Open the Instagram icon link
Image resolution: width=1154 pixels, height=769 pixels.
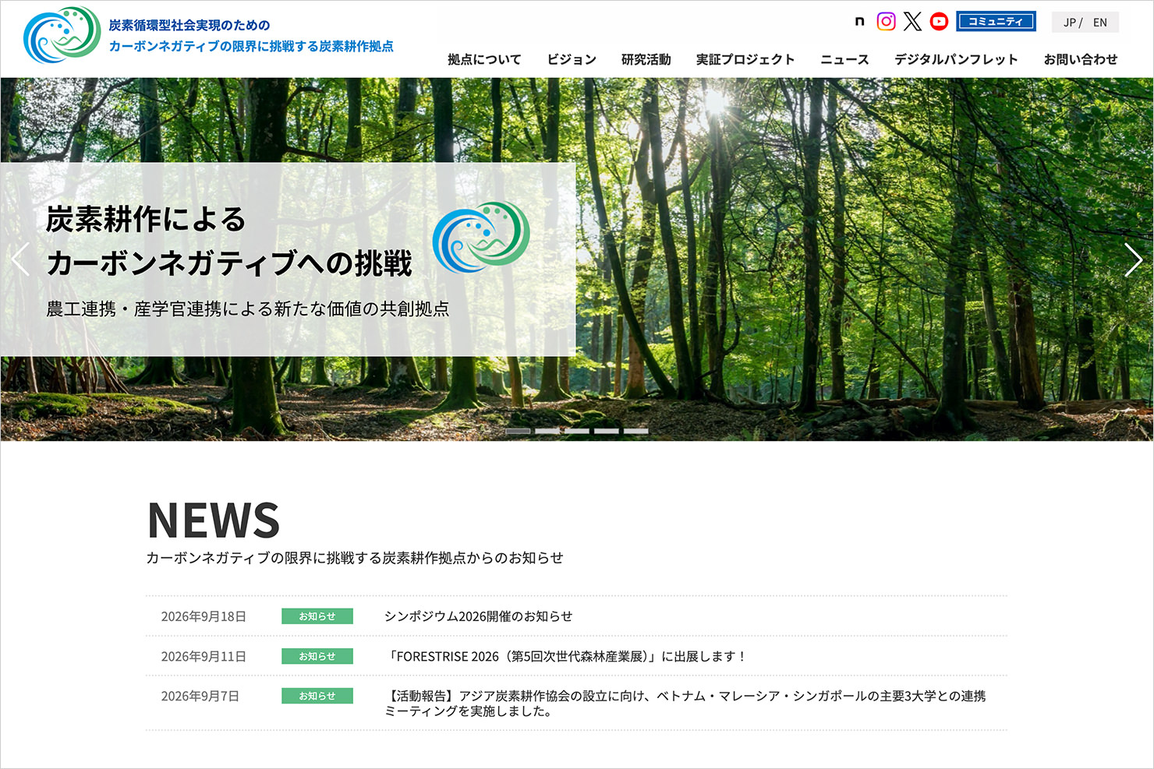(886, 22)
